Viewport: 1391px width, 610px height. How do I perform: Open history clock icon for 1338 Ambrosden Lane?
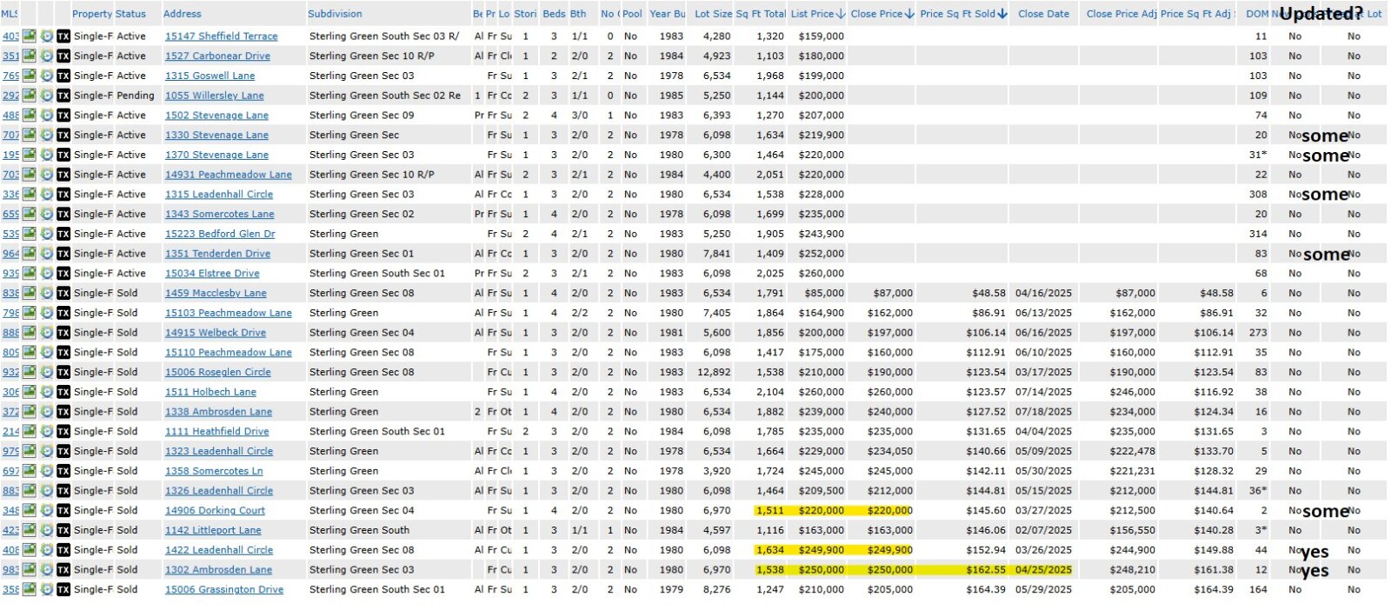[x=46, y=412]
